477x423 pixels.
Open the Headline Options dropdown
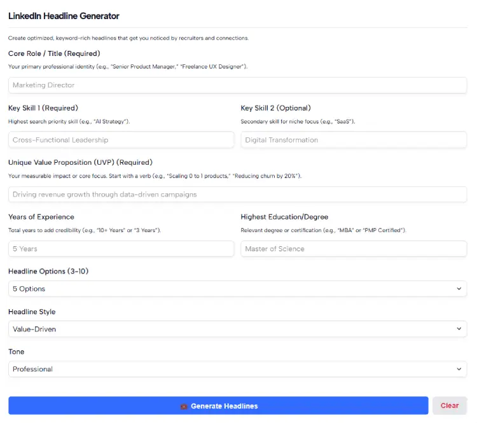[238, 289]
